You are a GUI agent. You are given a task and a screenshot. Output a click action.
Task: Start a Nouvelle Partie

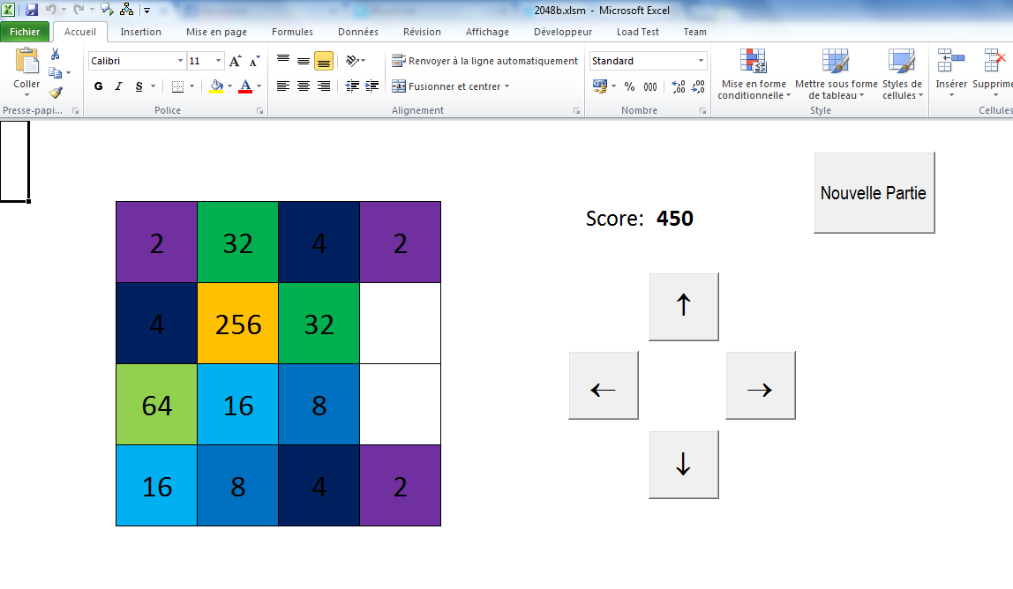click(874, 192)
